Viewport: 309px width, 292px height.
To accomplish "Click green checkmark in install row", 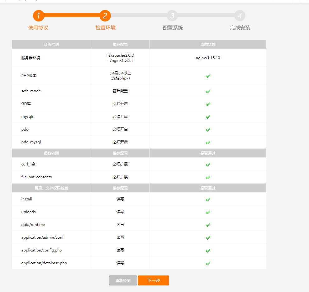I will click(x=208, y=199).
